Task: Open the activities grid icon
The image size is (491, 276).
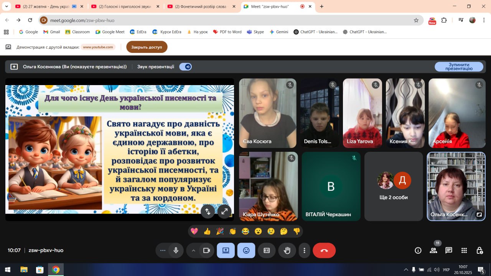Action: 464,250
